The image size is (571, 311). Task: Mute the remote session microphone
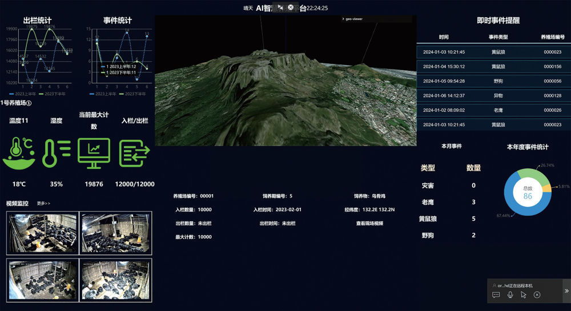coord(510,295)
